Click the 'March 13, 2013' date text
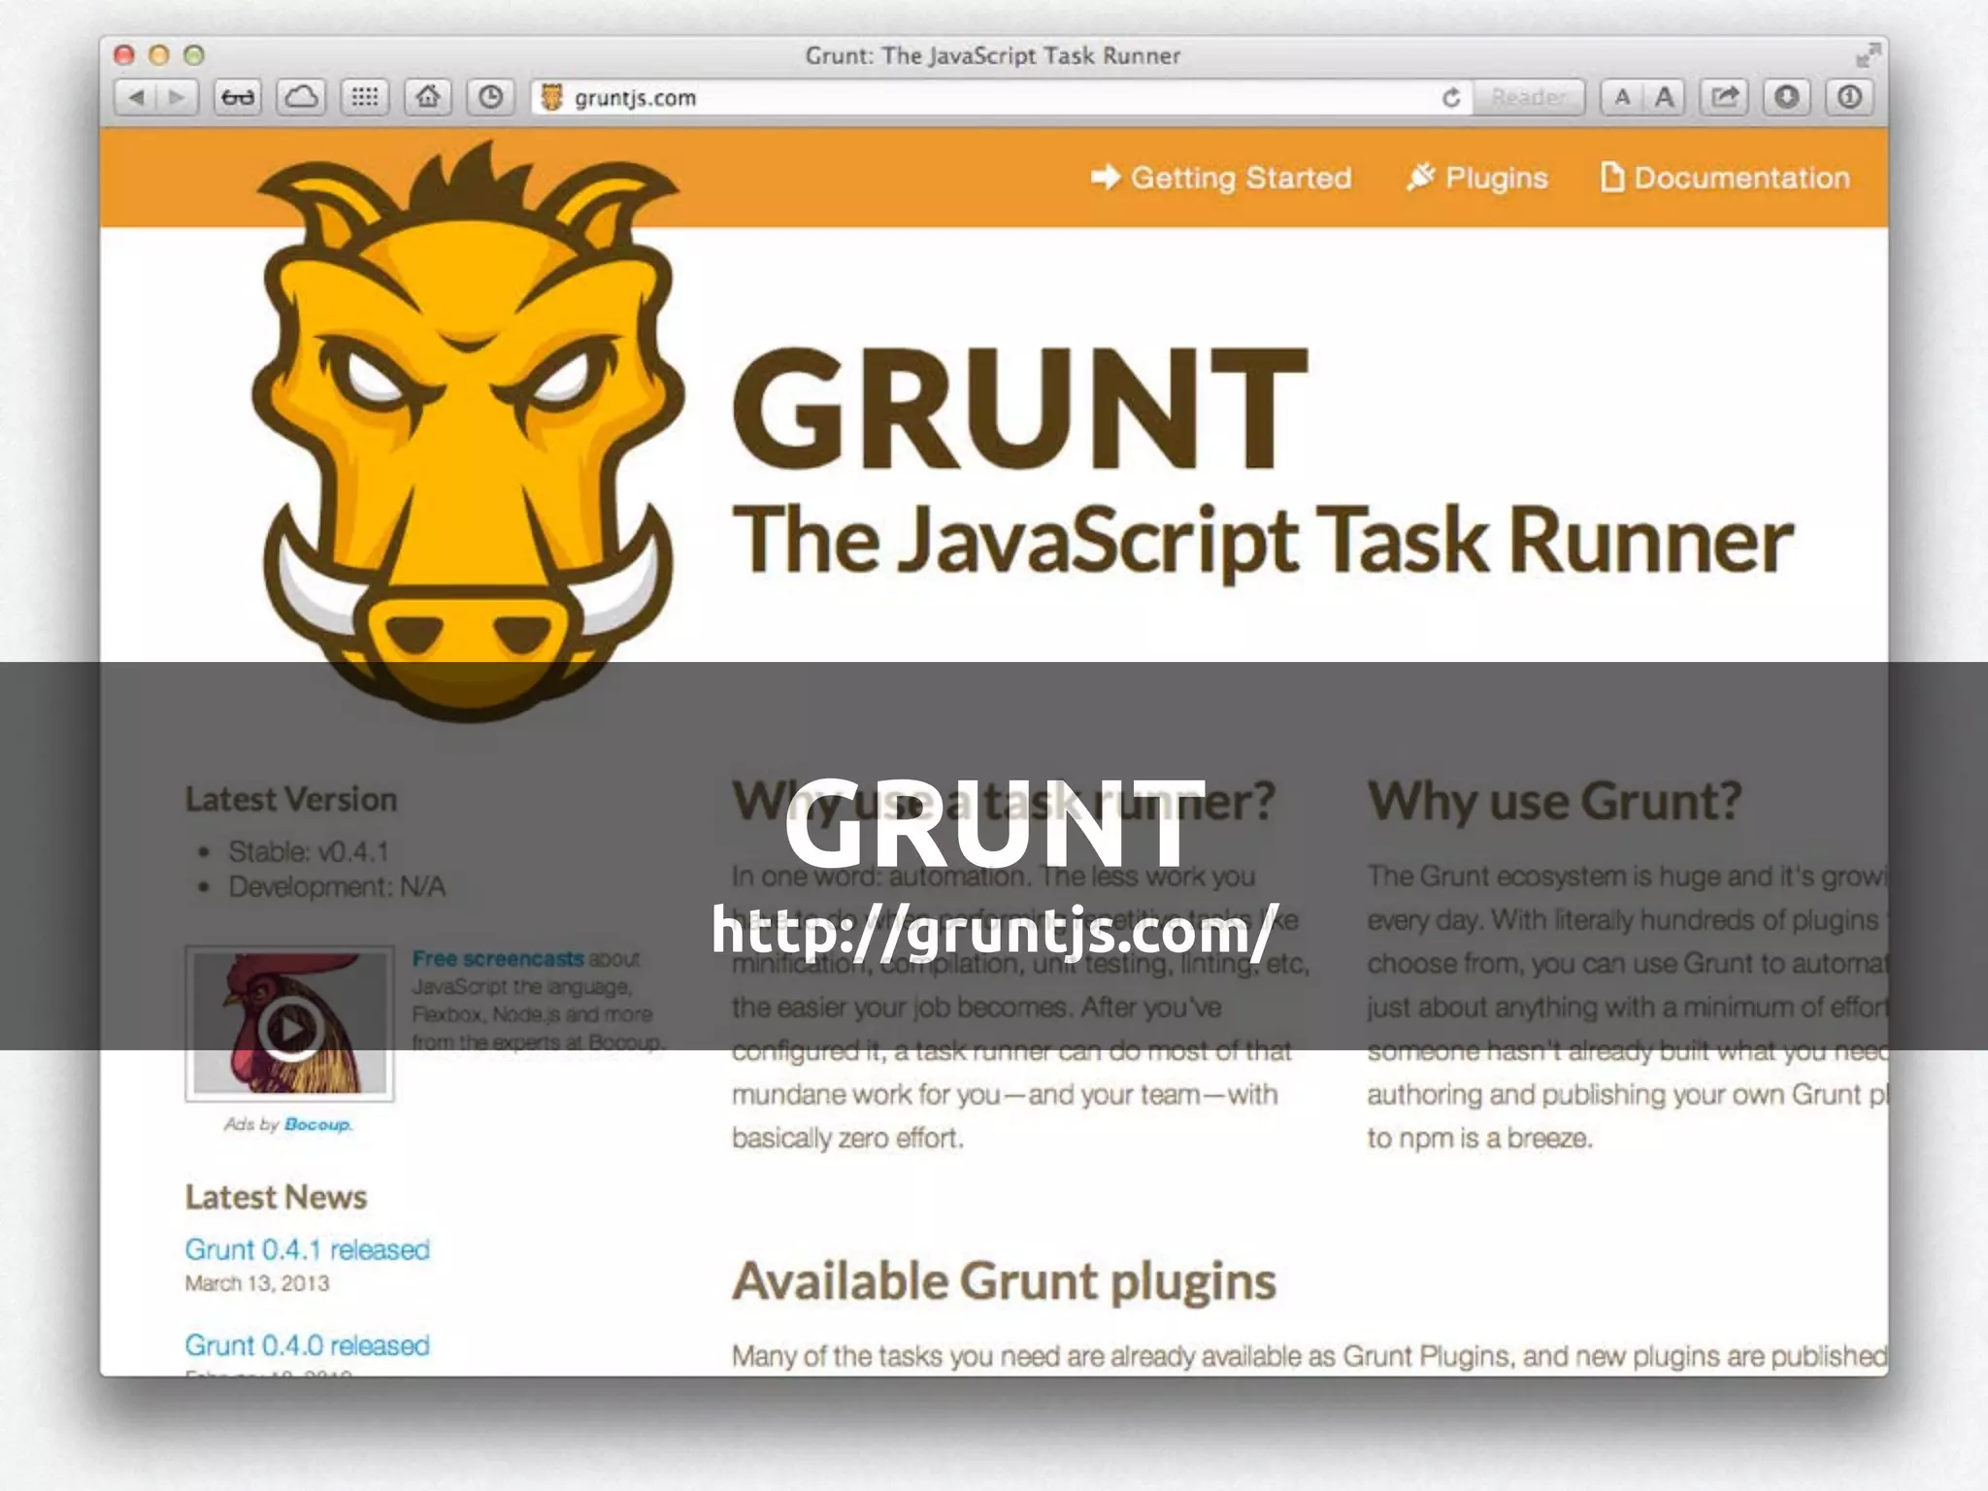Screen dimensions: 1988x1491 pos(257,1283)
